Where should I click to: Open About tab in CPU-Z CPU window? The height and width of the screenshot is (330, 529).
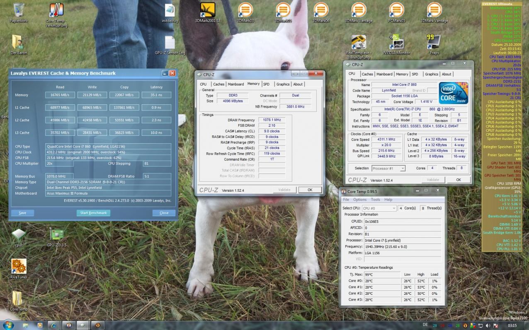click(446, 74)
